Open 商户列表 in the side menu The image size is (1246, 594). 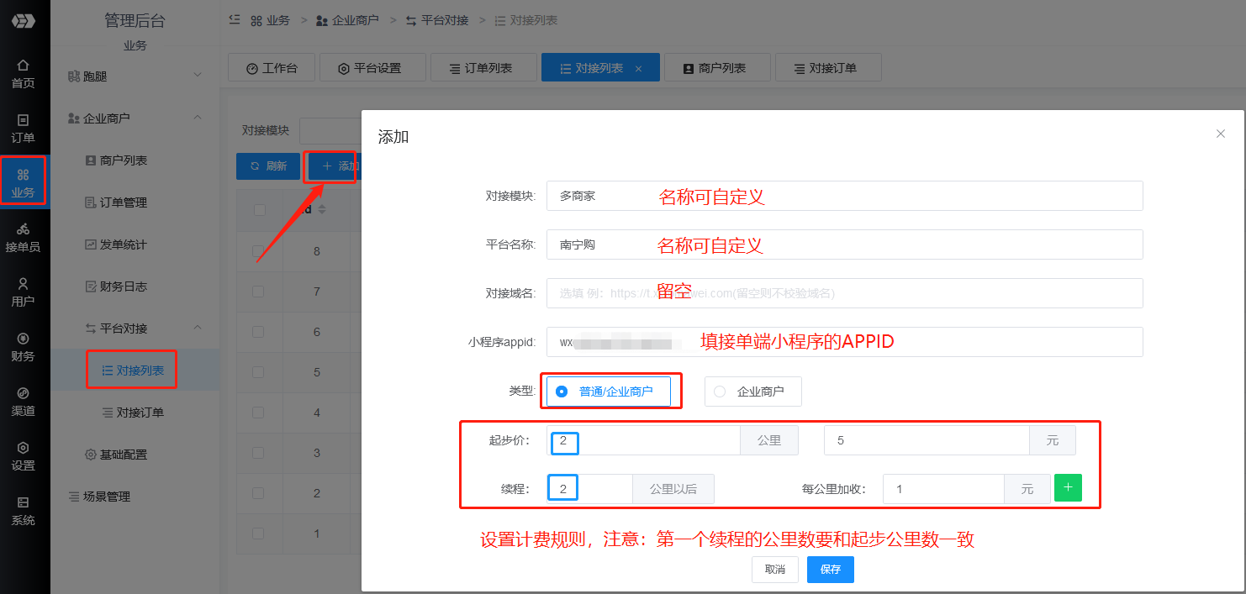coord(135,160)
